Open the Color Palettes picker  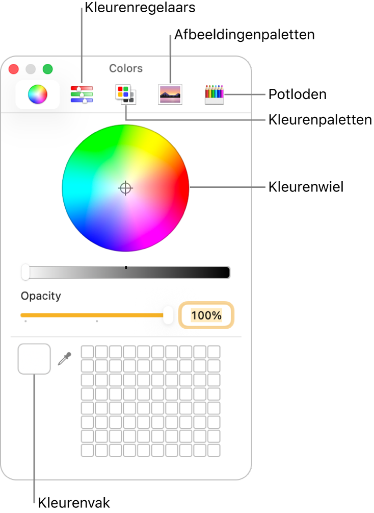point(125,94)
